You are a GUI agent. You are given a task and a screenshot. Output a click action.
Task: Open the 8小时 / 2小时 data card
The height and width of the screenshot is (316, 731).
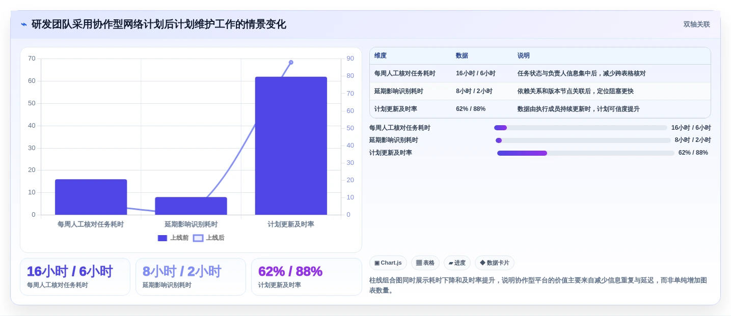(191, 277)
